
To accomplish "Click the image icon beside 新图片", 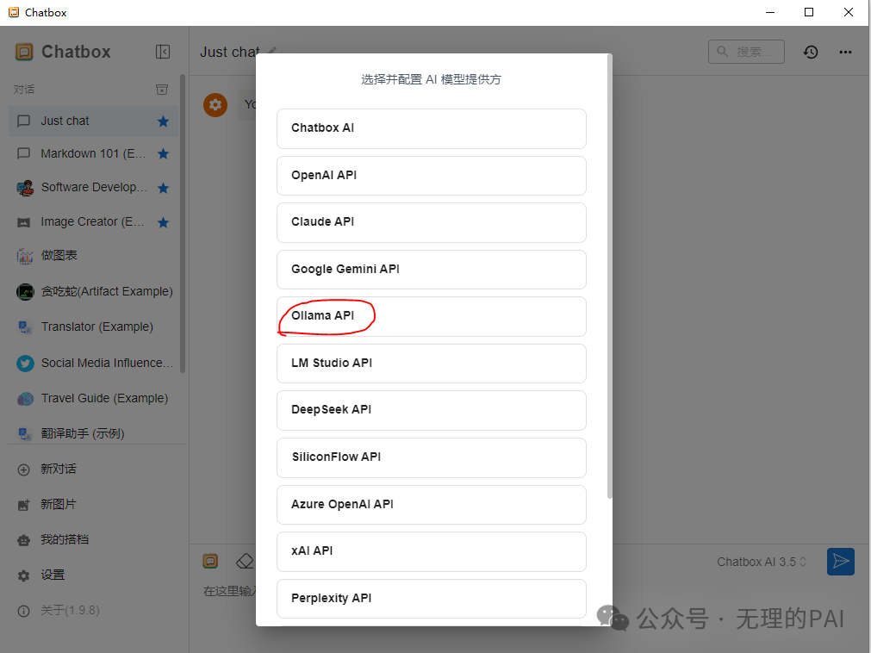I will [24, 506].
